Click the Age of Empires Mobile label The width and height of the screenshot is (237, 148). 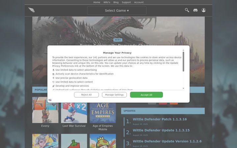(x=103, y=128)
